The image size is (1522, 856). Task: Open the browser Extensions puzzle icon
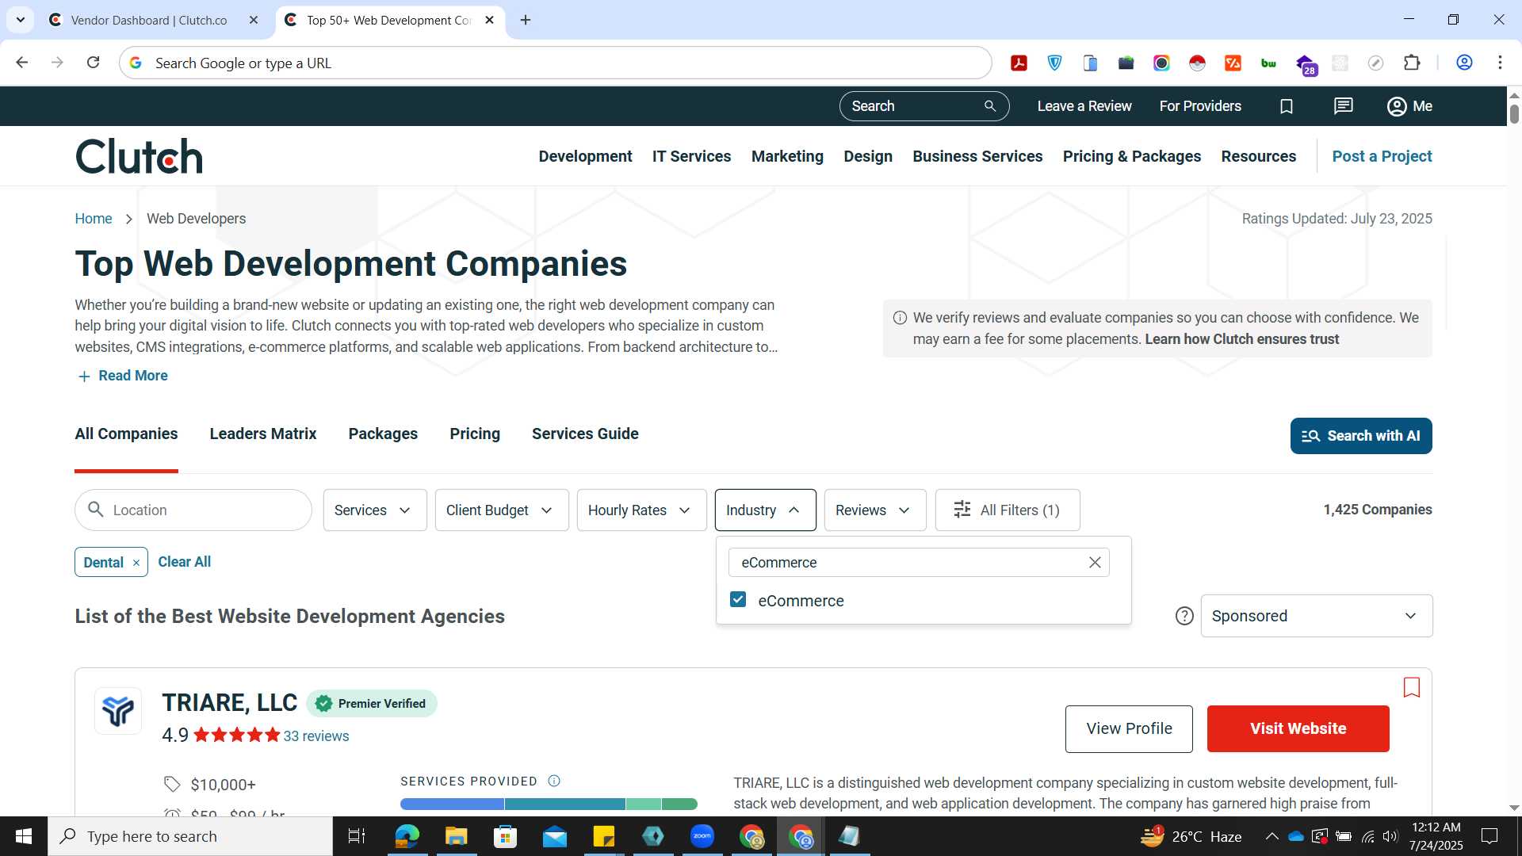pos(1412,63)
